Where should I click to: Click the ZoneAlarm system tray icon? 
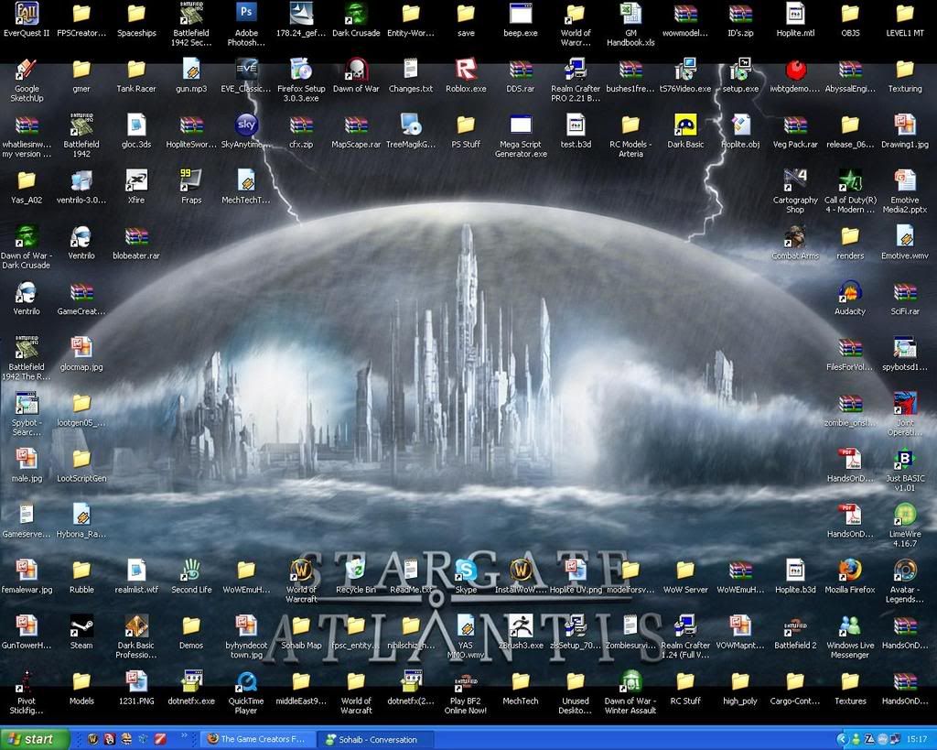tap(870, 740)
